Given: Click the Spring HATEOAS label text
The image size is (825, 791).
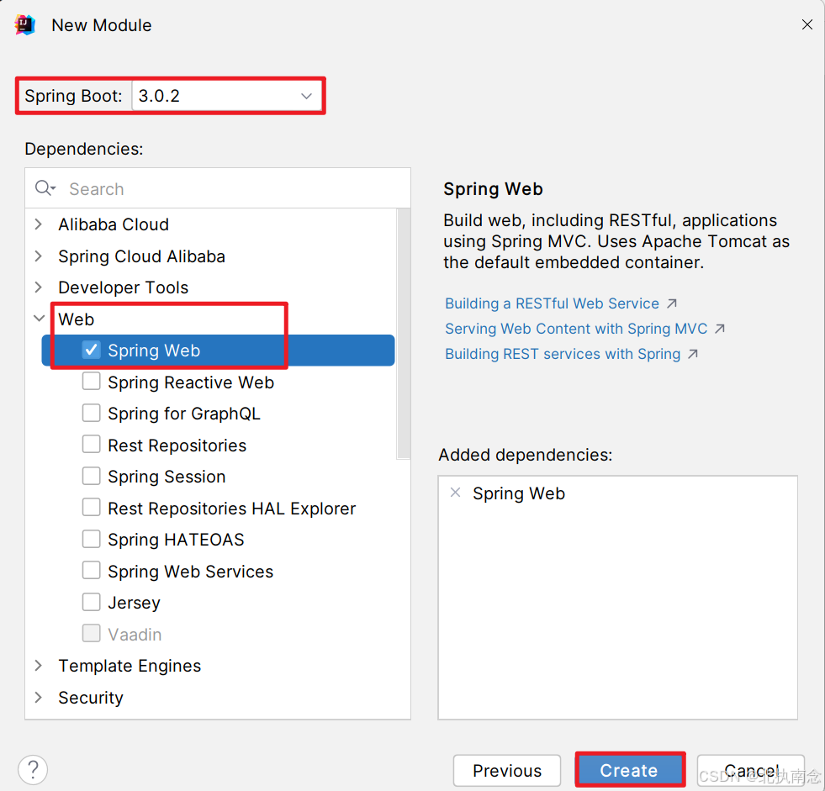Looking at the screenshot, I should click(177, 540).
